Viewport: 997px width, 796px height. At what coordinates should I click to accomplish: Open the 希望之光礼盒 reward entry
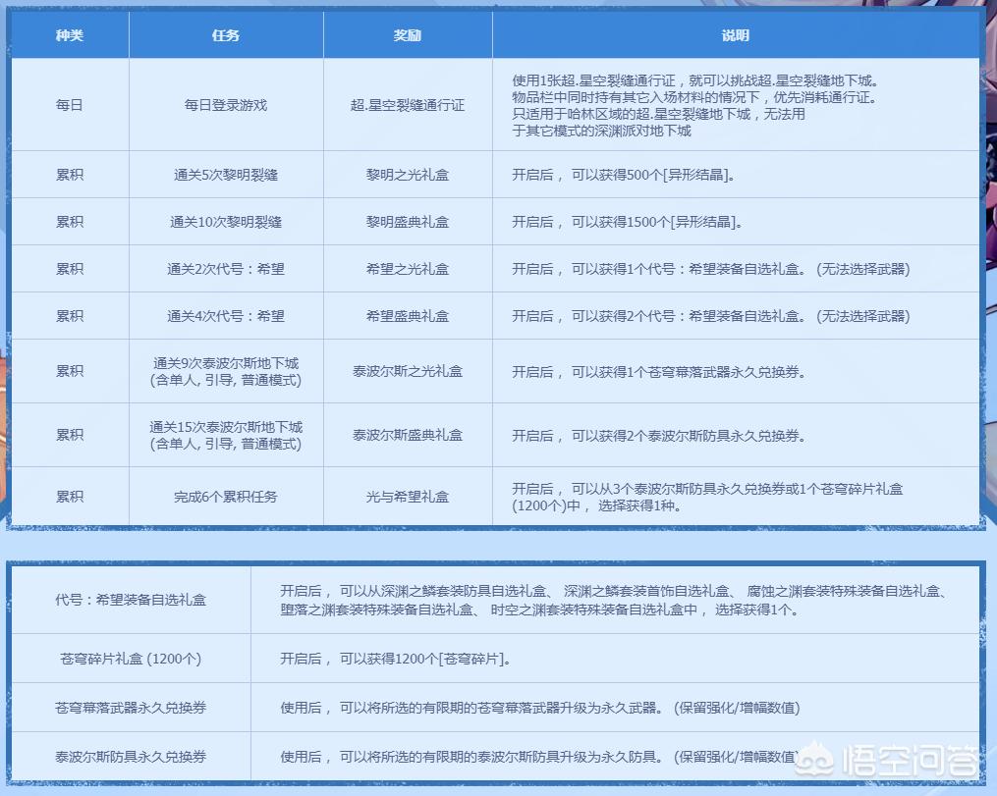[408, 269]
